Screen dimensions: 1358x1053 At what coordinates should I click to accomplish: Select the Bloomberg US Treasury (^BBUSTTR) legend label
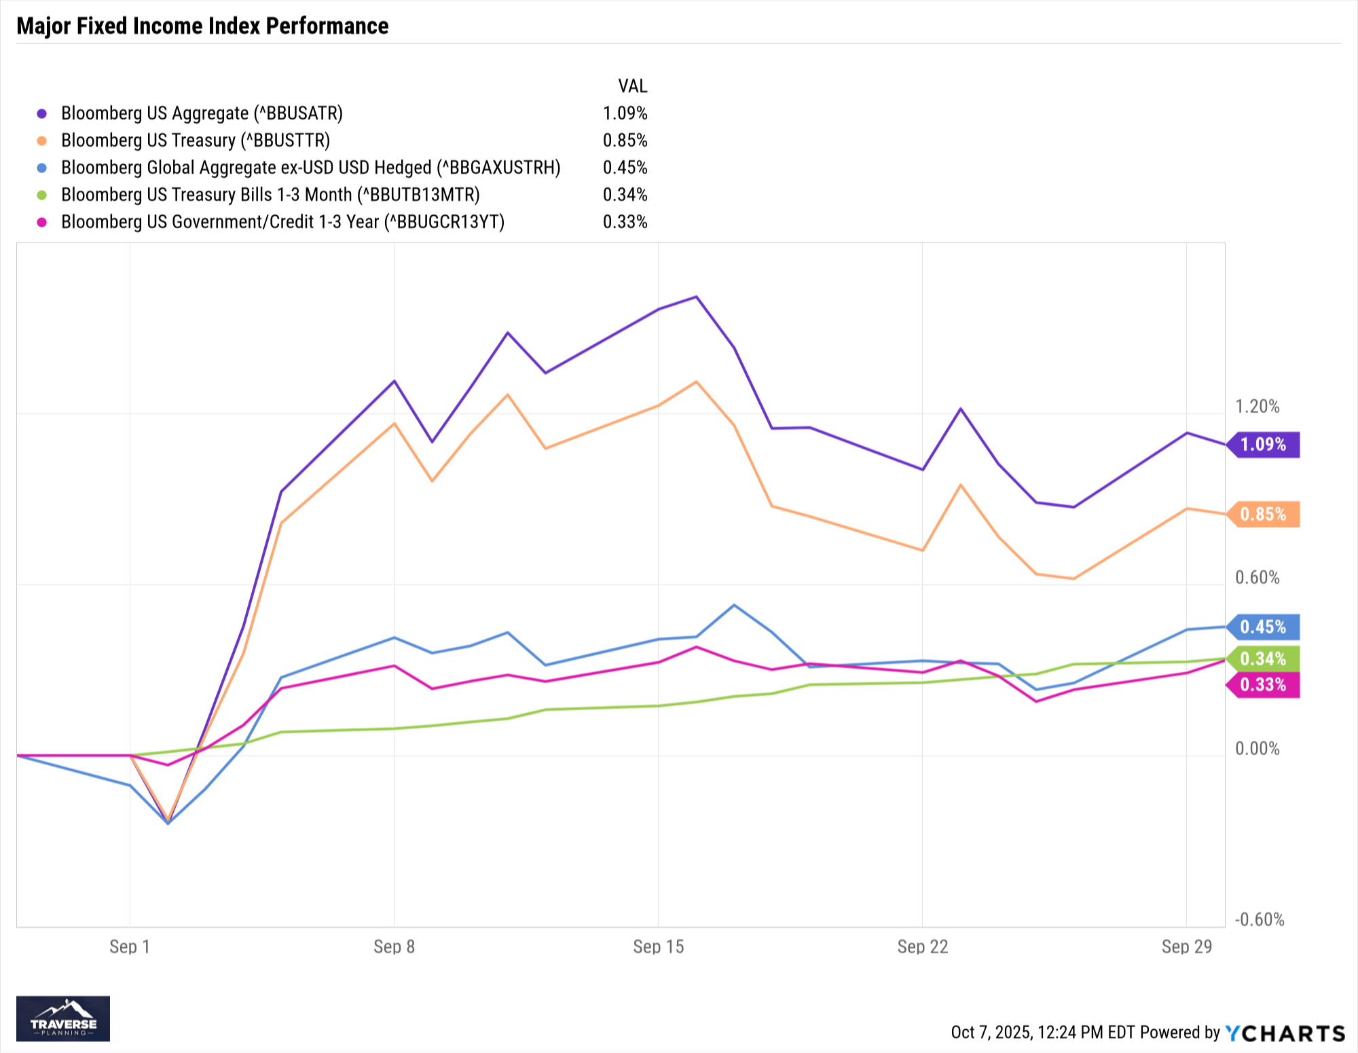tap(196, 141)
